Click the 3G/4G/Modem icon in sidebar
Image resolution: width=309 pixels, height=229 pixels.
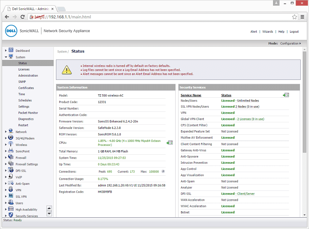click(x=11, y=138)
